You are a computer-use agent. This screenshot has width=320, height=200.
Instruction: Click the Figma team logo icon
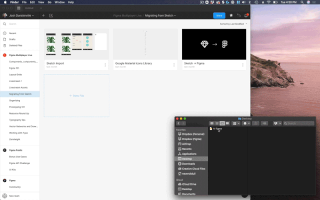tap(4, 180)
